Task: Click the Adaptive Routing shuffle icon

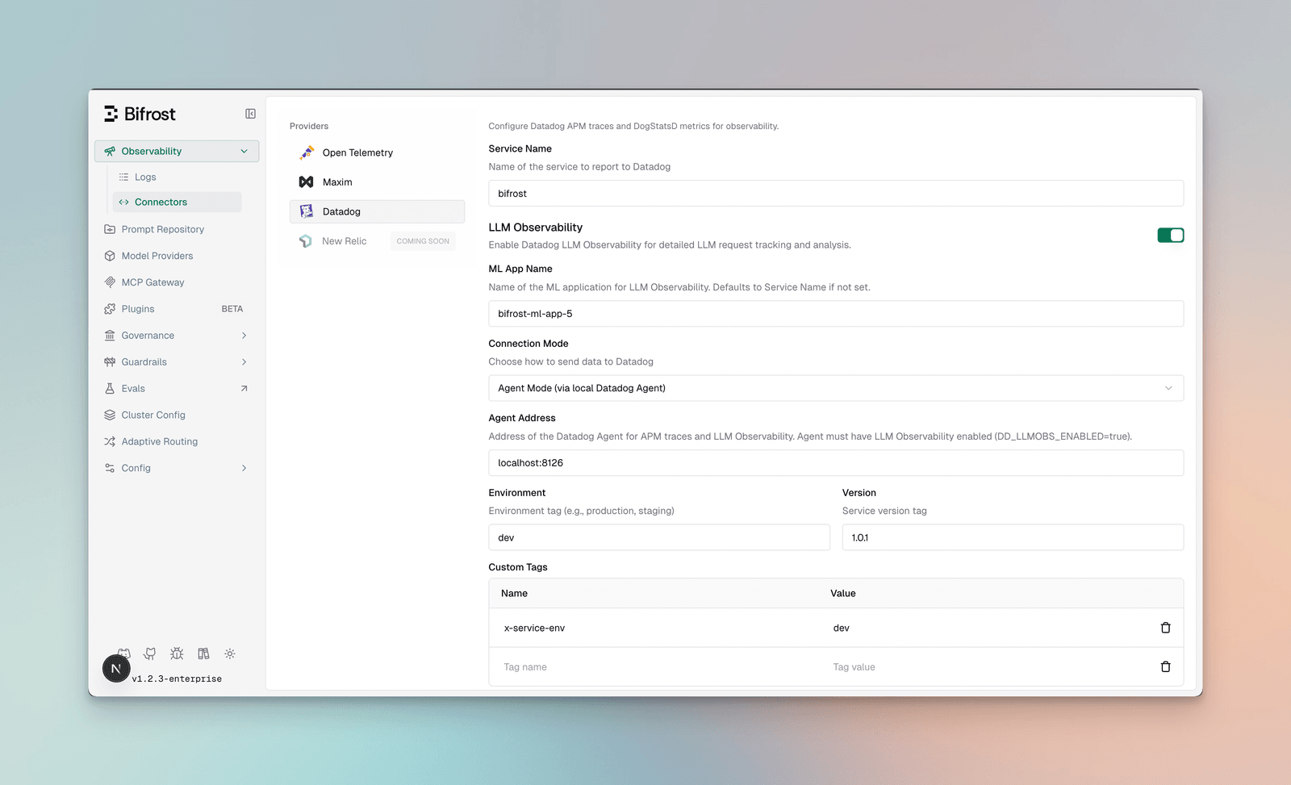Action: [x=110, y=441]
